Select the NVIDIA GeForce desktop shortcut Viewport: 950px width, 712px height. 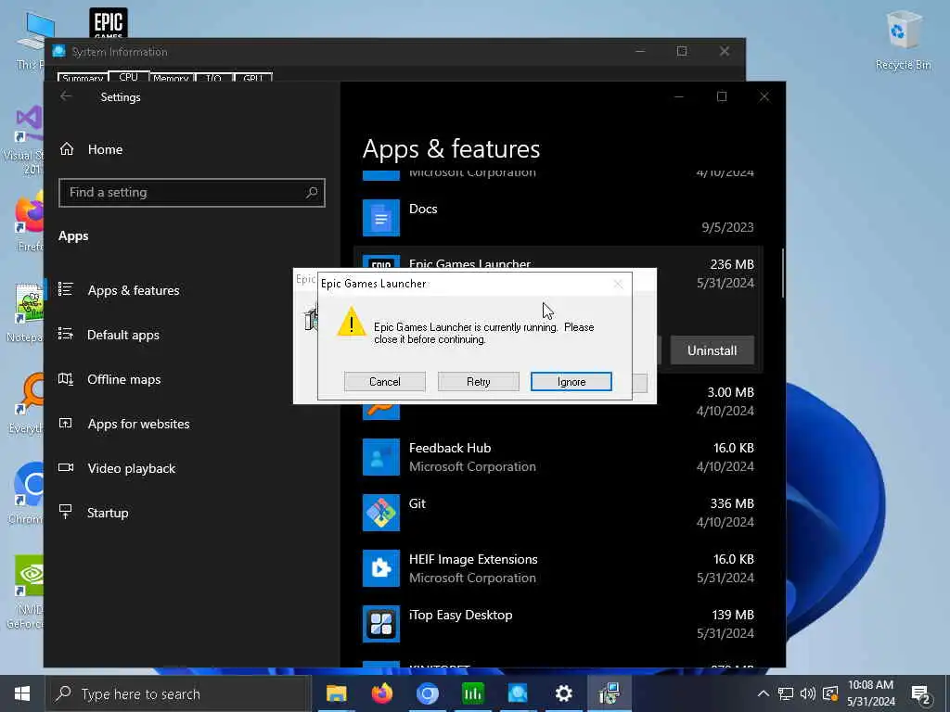[25, 592]
